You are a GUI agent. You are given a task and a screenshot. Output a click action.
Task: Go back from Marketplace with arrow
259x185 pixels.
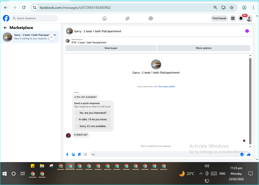point(5,28)
